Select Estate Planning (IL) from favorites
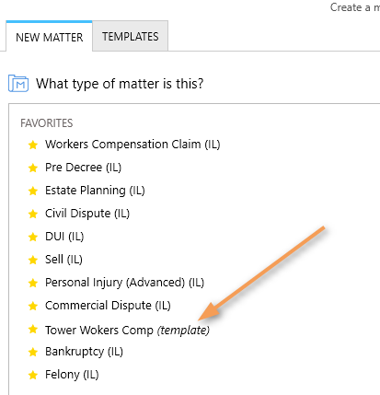Image resolution: width=380 pixels, height=395 pixels. click(95, 191)
